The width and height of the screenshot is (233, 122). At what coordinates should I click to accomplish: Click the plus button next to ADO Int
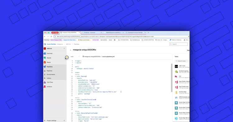[x=64, y=48]
